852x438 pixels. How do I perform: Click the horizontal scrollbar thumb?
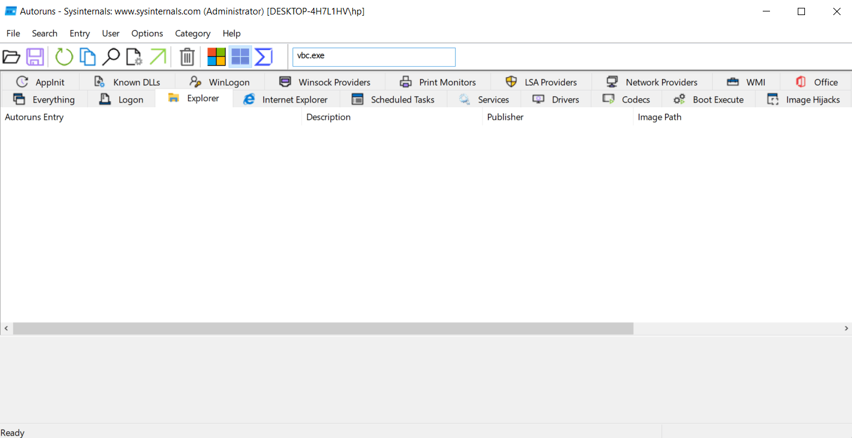point(323,328)
